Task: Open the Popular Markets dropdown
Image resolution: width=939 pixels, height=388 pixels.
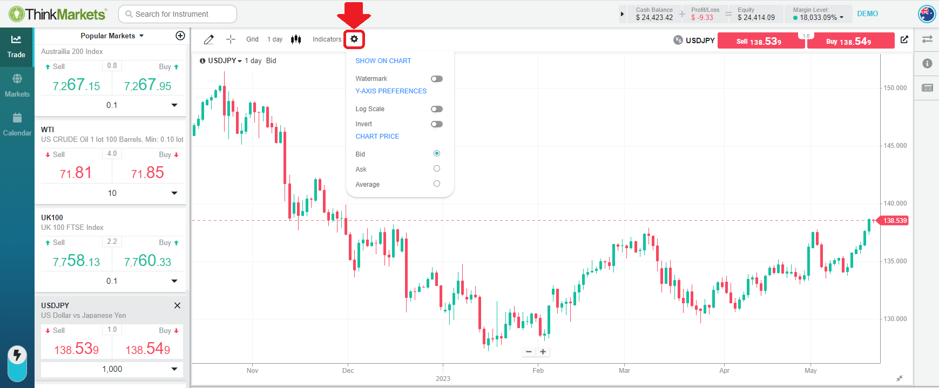Action: pyautogui.click(x=112, y=36)
